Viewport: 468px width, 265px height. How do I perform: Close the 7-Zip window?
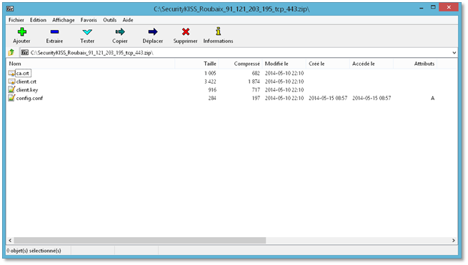449,7
